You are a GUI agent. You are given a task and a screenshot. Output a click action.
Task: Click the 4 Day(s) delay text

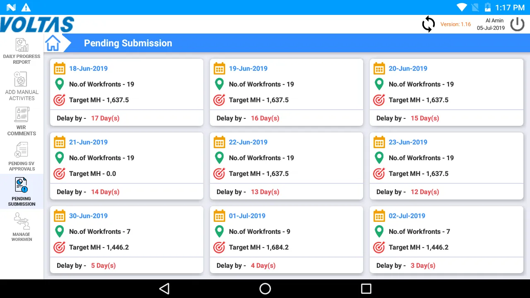(x=263, y=266)
